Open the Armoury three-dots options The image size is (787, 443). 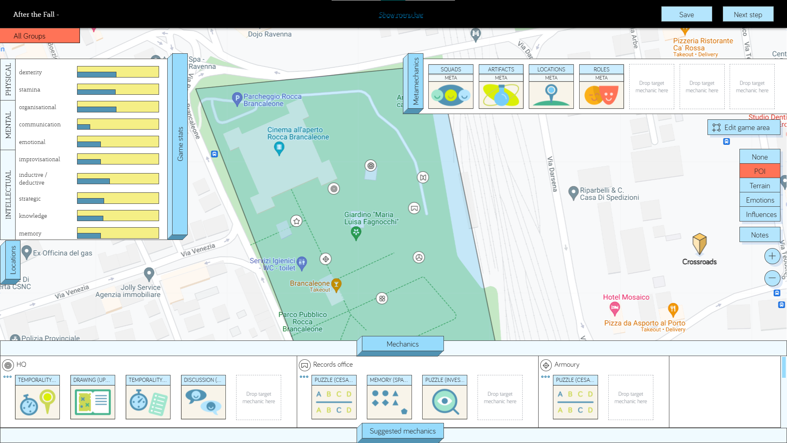546,377
